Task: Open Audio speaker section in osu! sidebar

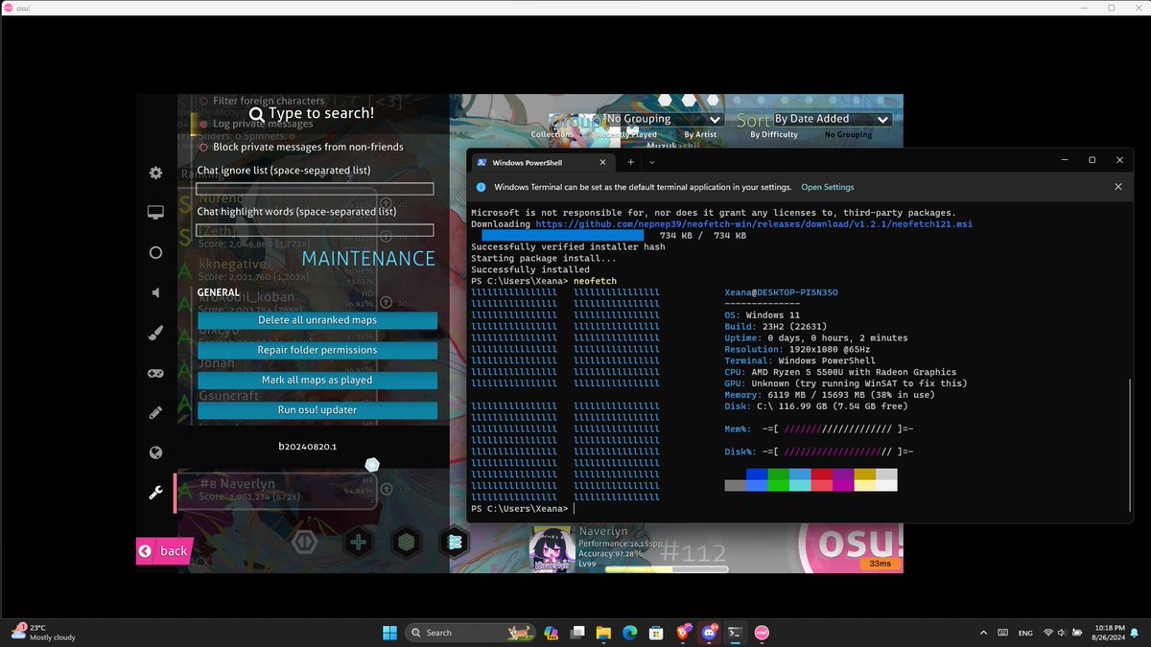Action: (x=155, y=292)
